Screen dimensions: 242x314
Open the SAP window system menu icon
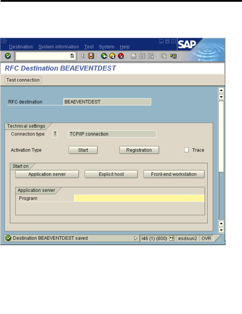pyautogui.click(x=4, y=41)
